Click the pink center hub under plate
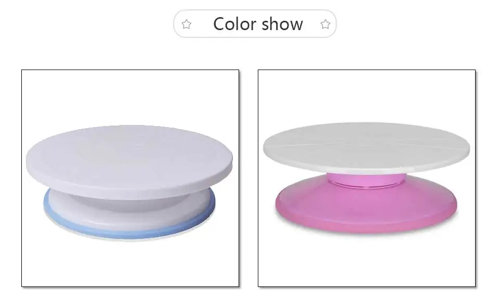The height and width of the screenshot is (302, 499). pos(366,180)
